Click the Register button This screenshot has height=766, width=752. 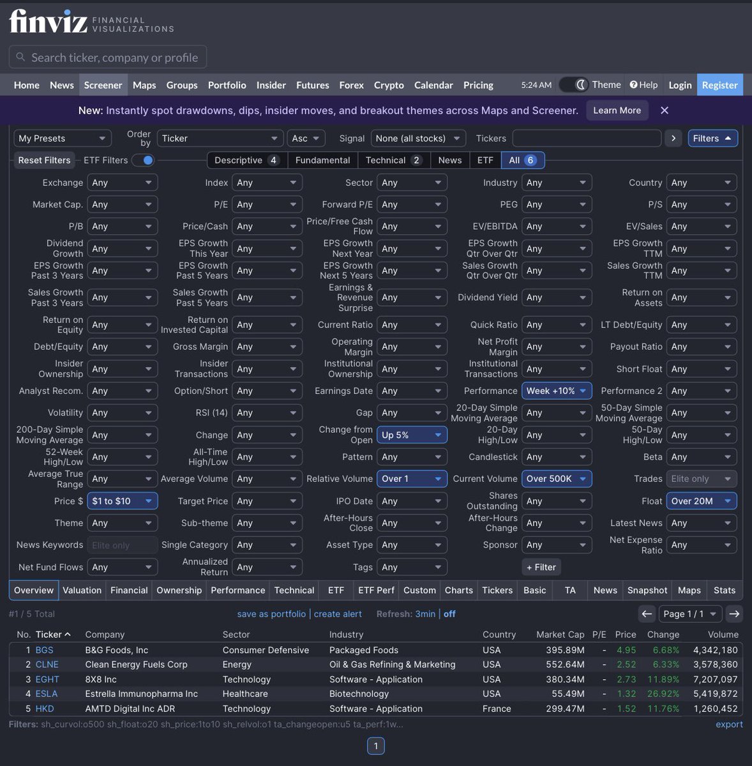[719, 85]
